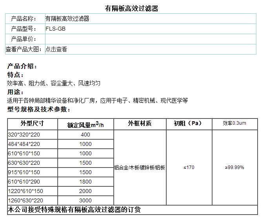Select size cell 630*630*220
The width and height of the screenshot is (265, 222).
pos(24,163)
